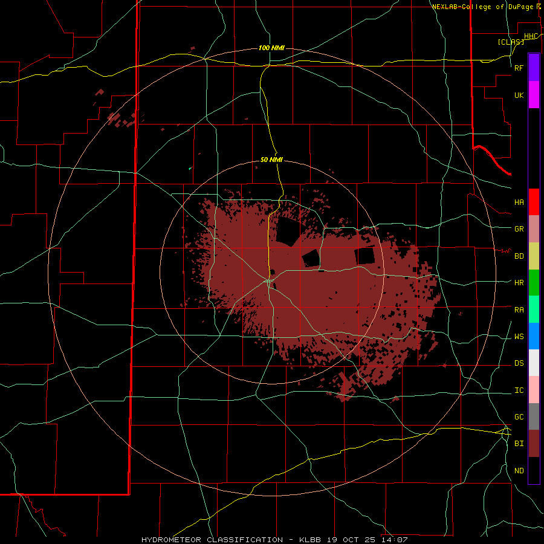Click the "DS" legend label

519,363
